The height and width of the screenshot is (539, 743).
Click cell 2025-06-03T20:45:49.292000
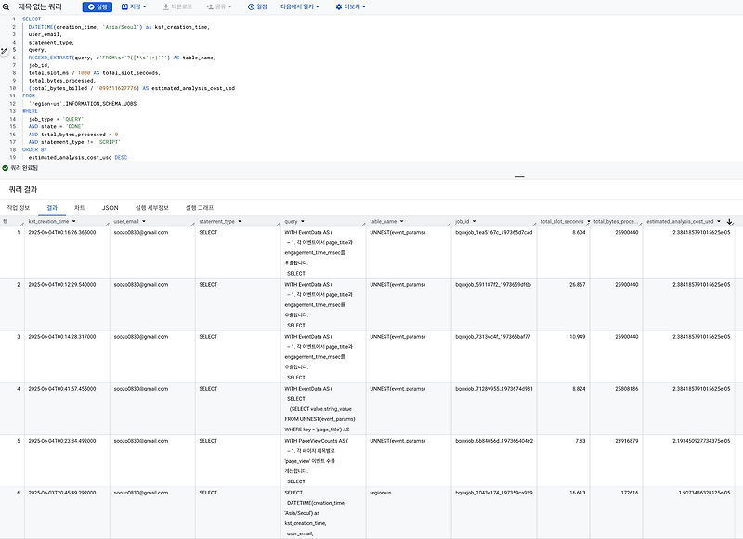62,493
